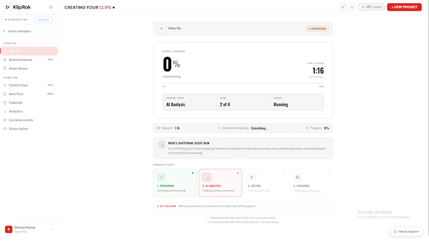Click the AI Analysis spinner icon
429x241 pixels.
pyautogui.click(x=206, y=177)
